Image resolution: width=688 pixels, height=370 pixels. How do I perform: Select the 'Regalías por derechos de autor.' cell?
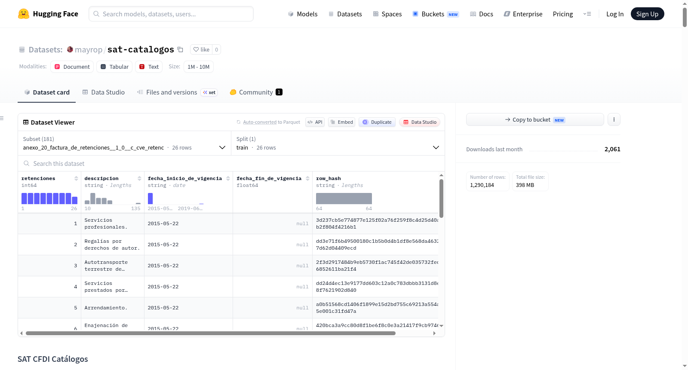coord(113,245)
